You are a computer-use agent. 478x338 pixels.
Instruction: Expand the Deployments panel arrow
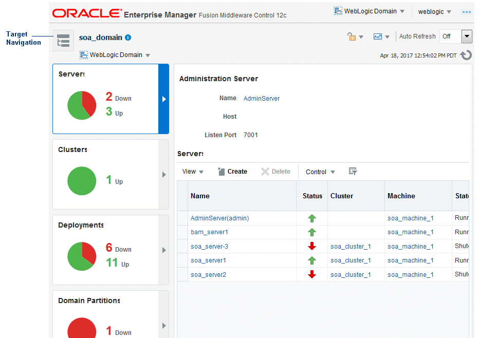click(x=164, y=250)
